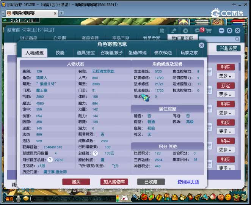Click the red 预定 button in listing
This screenshot has height=205, width=251.
coord(226,85)
